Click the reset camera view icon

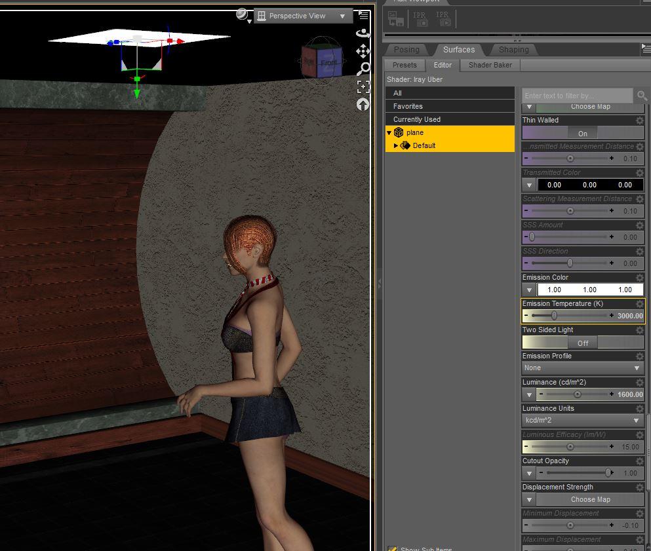point(363,105)
